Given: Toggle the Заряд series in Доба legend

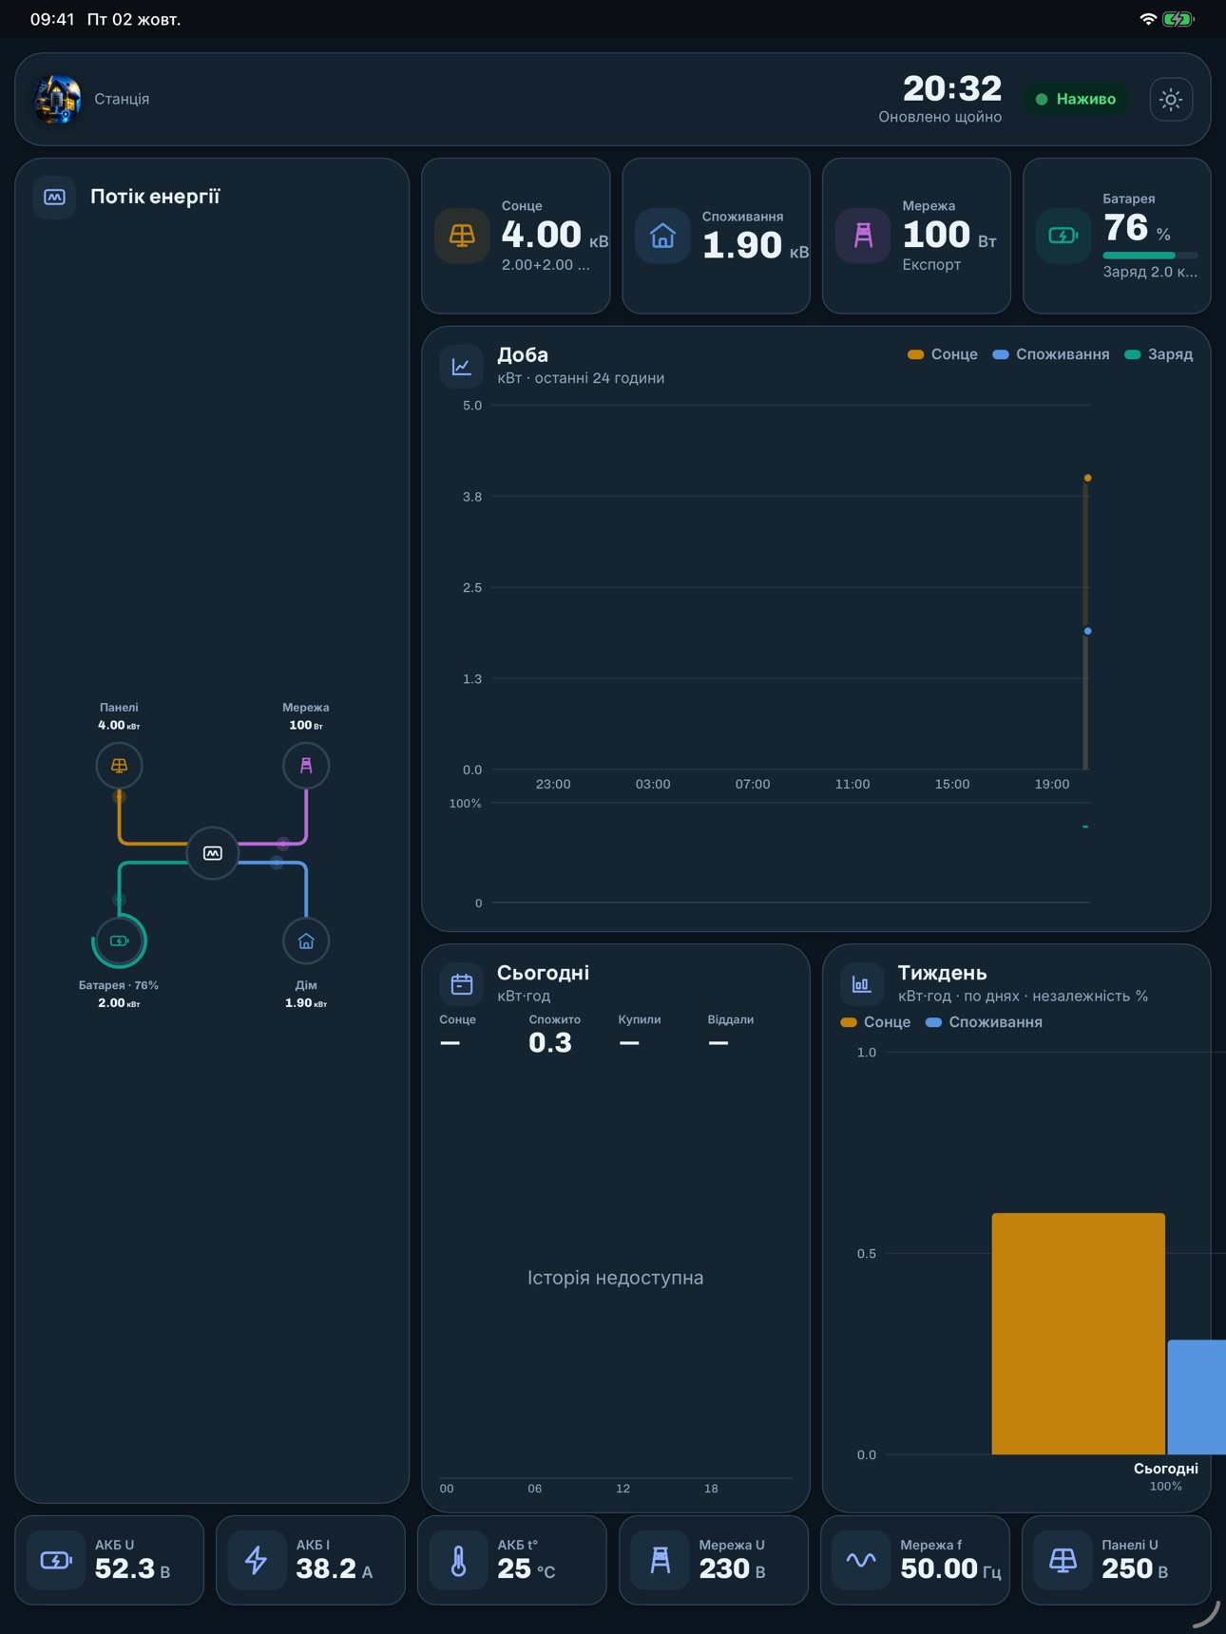Looking at the screenshot, I should [1159, 354].
